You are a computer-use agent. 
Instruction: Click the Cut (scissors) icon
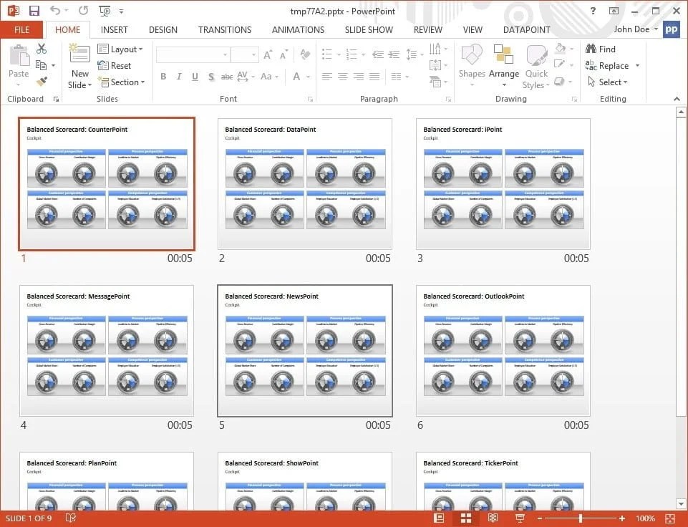tap(42, 49)
